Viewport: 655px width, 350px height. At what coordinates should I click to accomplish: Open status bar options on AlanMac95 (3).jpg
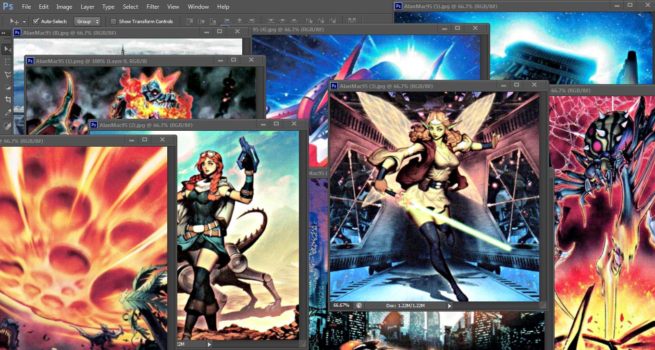tap(449, 305)
